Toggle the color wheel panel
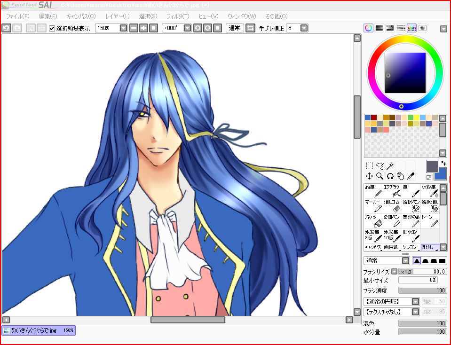The width and height of the screenshot is (451, 345). click(368, 28)
